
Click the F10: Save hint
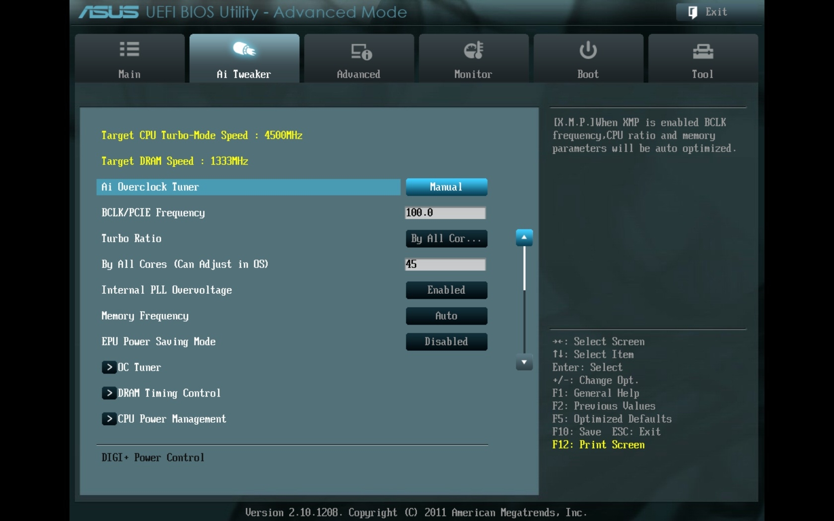point(577,432)
